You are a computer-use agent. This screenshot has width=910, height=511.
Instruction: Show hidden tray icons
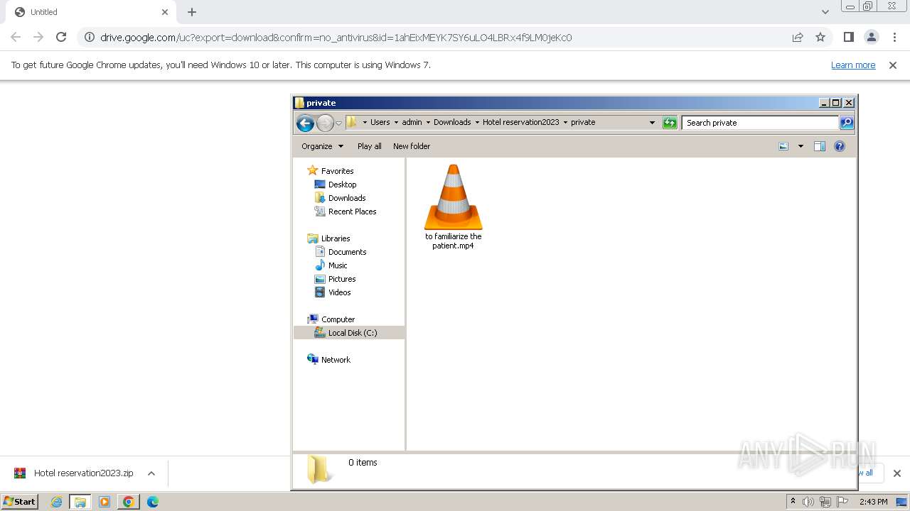coord(793,502)
